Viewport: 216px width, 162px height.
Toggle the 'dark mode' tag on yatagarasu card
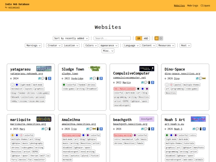click(38, 85)
